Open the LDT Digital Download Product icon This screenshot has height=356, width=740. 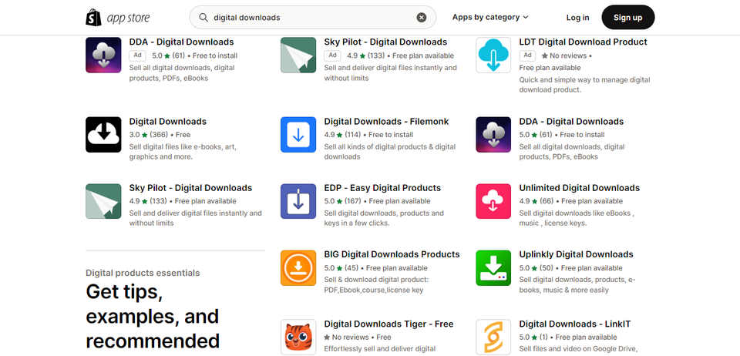[493, 55]
